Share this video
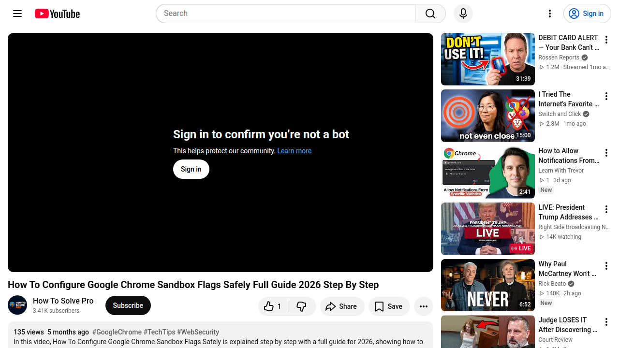The image size is (619, 348). 342,306
